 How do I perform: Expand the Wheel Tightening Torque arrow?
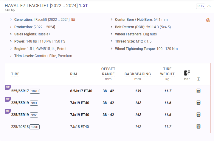click(x=112, y=49)
